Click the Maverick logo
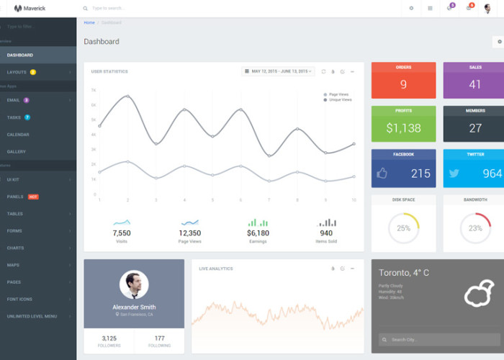The height and width of the screenshot is (360, 504). tap(30, 9)
